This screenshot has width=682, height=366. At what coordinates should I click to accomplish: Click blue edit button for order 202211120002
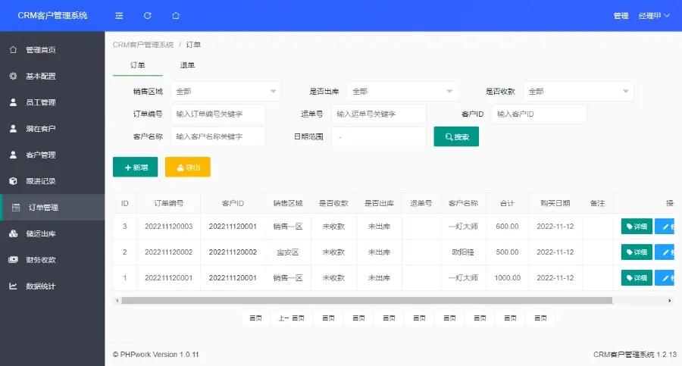coord(665,252)
